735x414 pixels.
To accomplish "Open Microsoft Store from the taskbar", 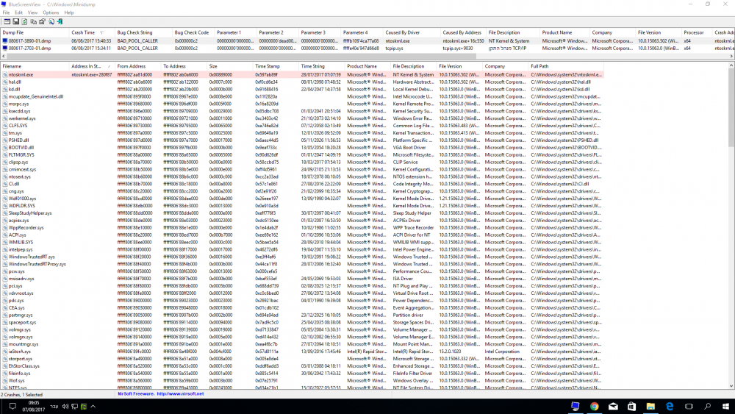I will pyautogui.click(x=632, y=407).
